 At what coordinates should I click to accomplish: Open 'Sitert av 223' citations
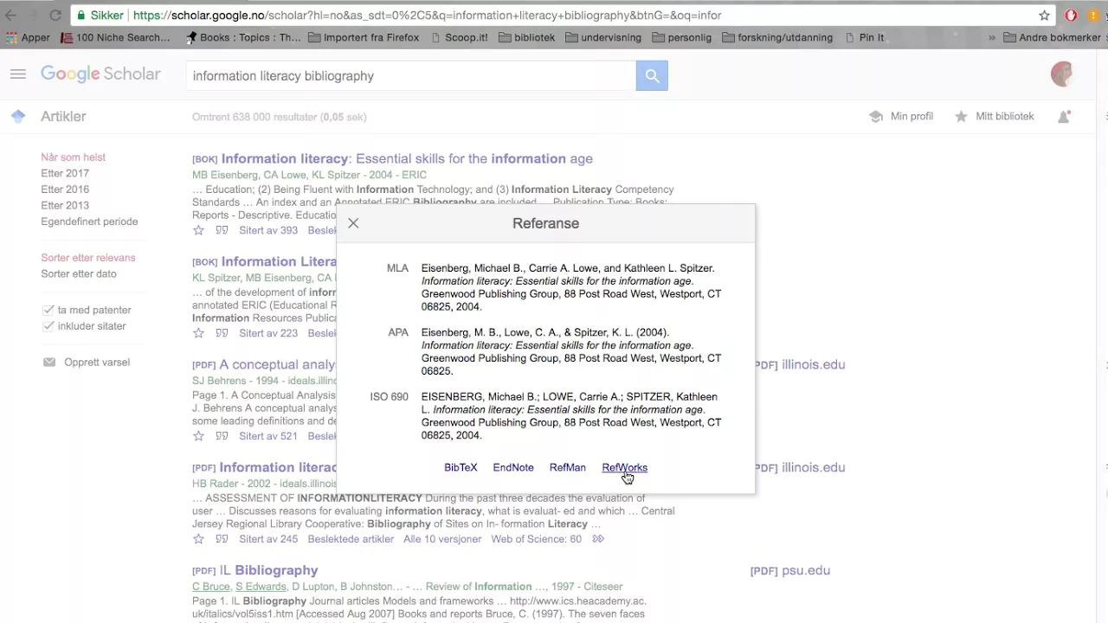pyautogui.click(x=268, y=333)
